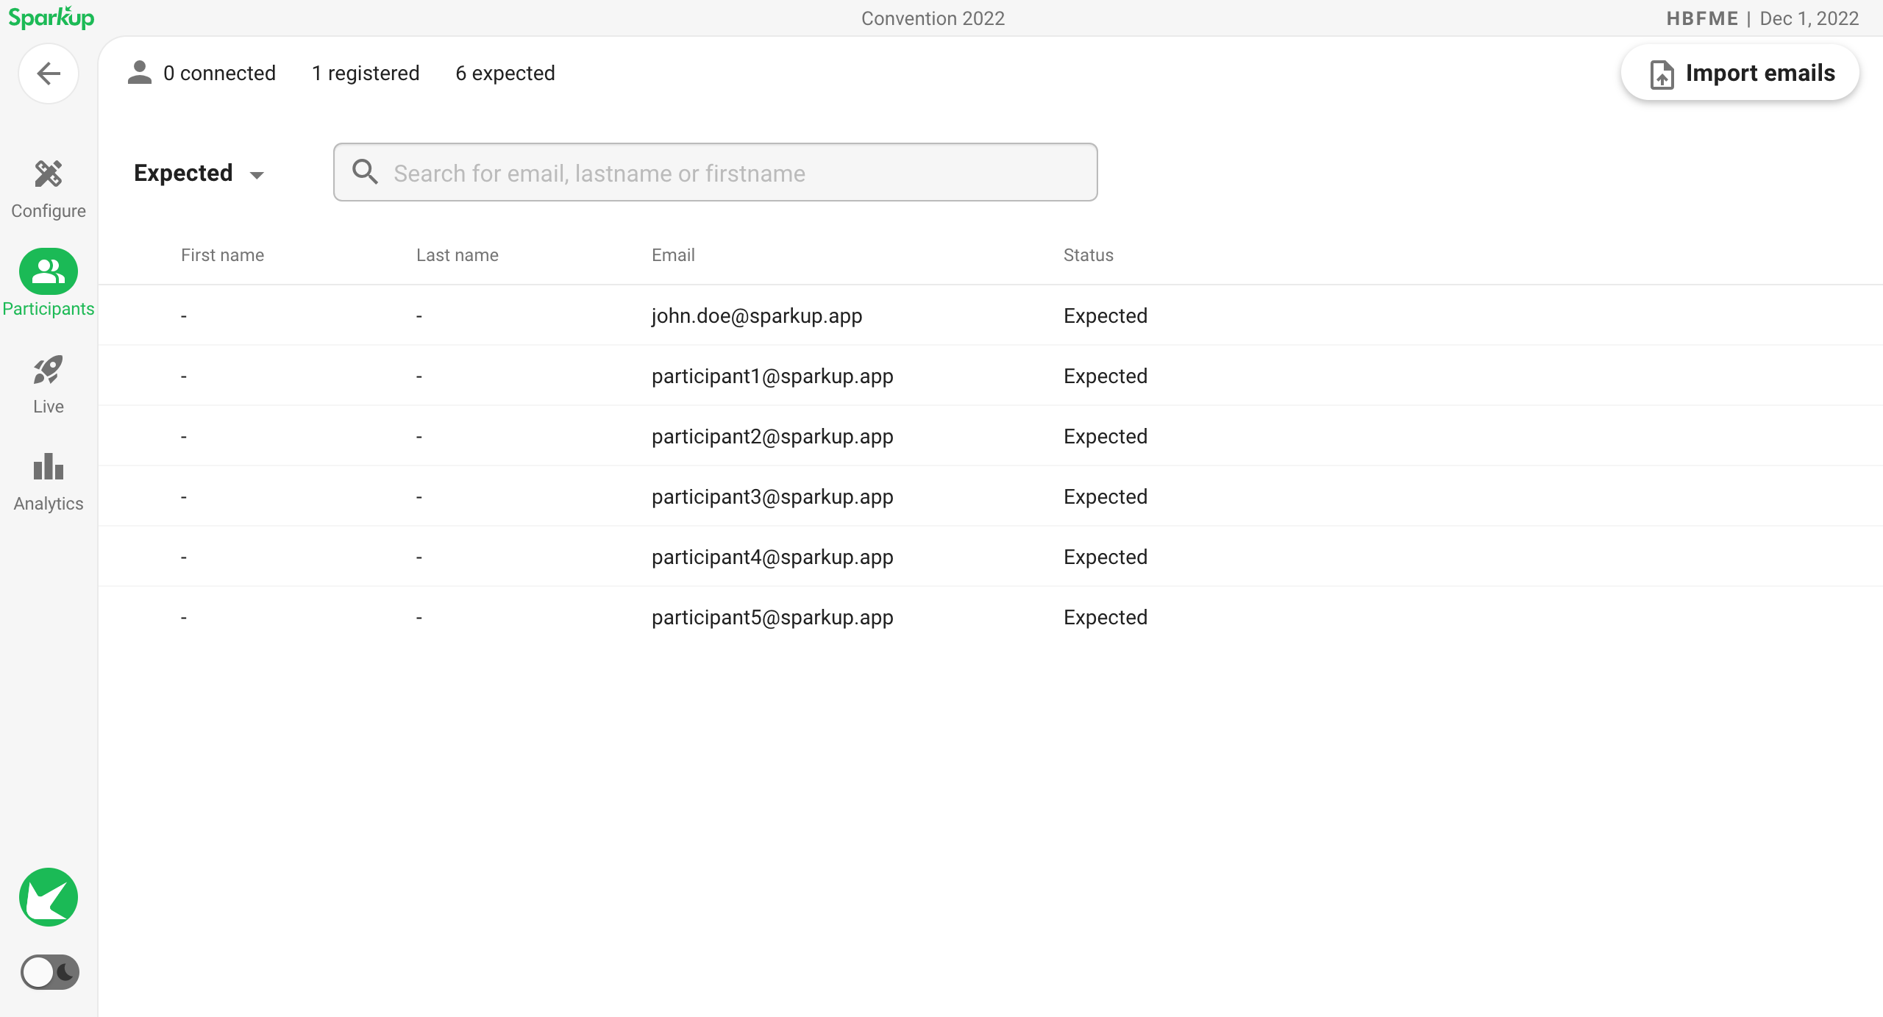
Task: Click Expected status of participant3 row
Action: [1106, 497]
